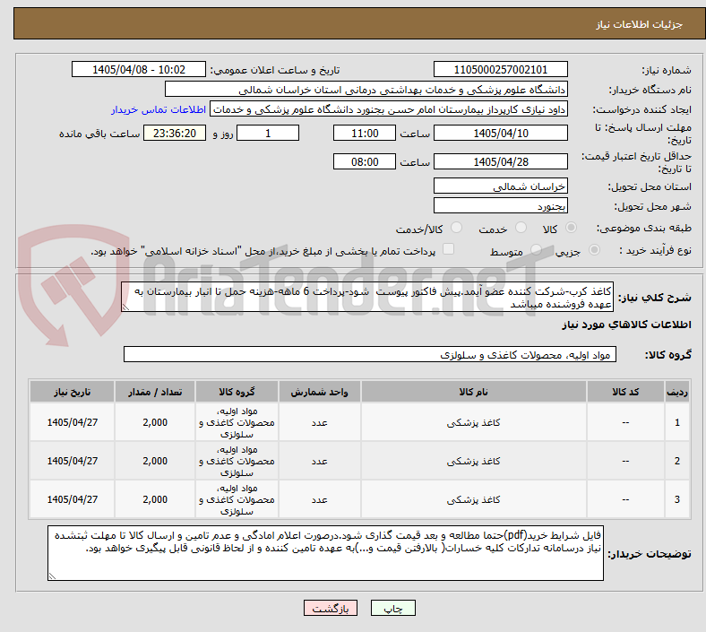
Task: Click the چاپ print button
Action: coord(393,608)
